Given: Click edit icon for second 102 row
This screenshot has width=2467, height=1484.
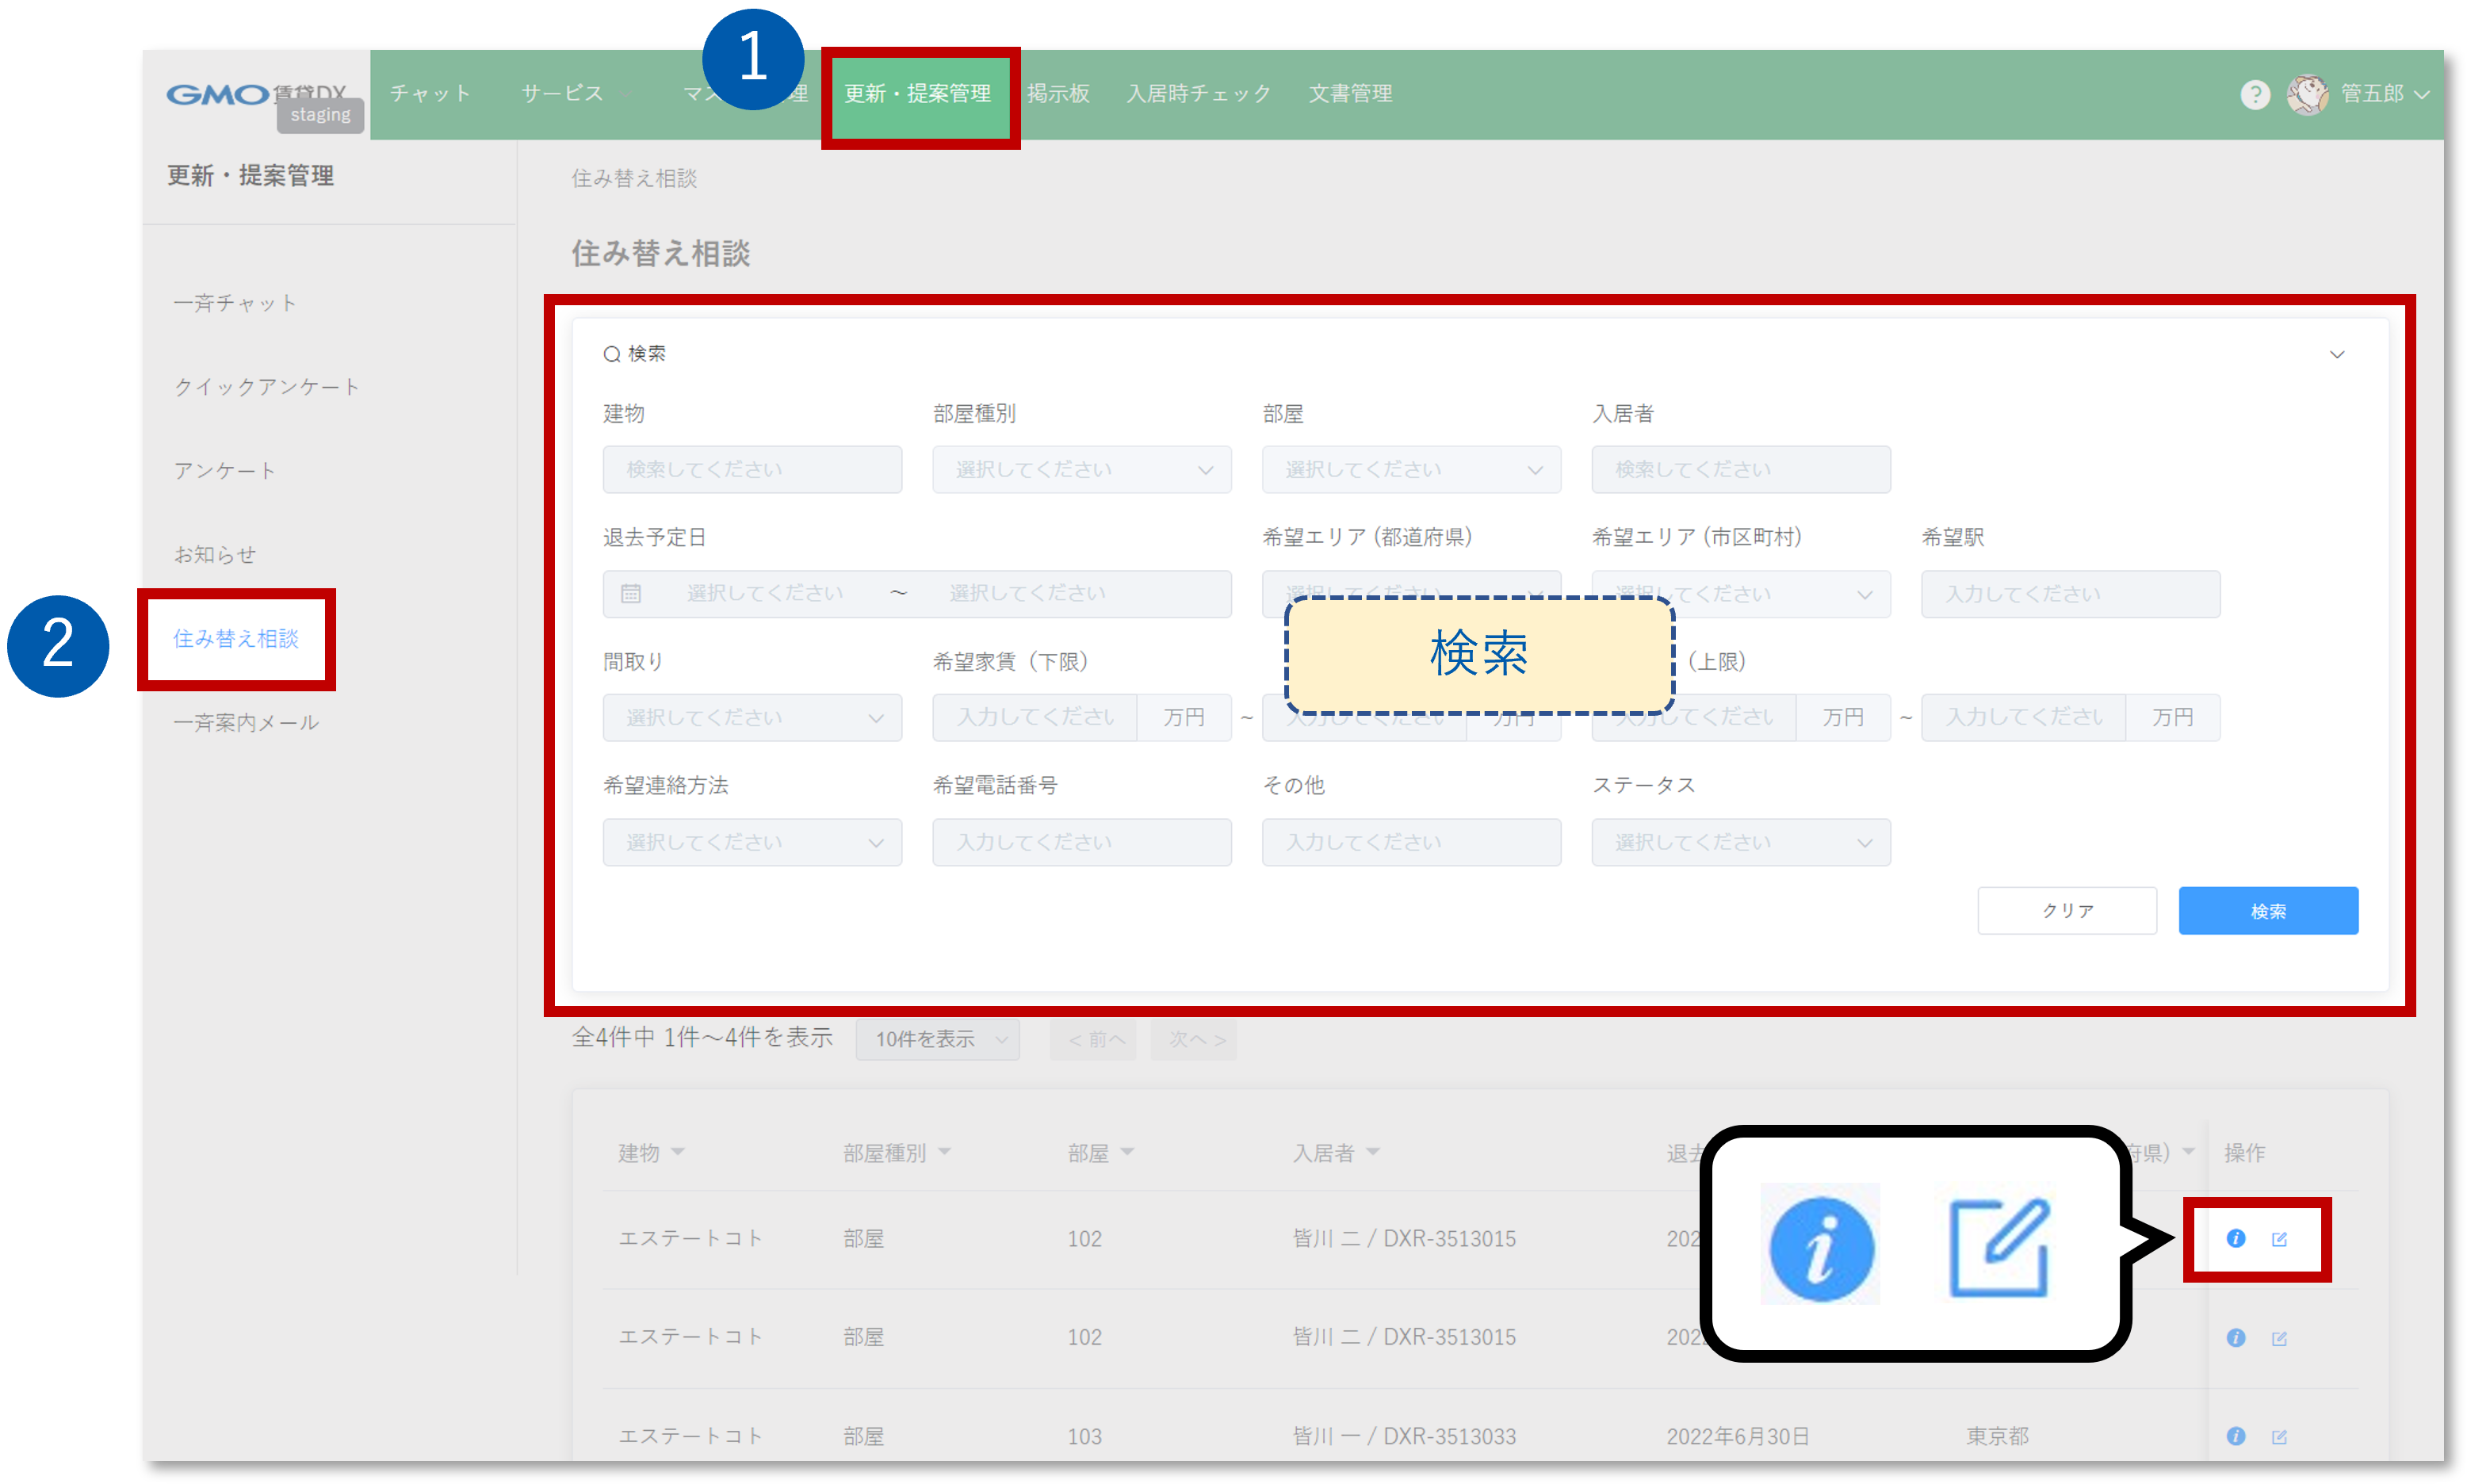Looking at the screenshot, I should 2279,1338.
